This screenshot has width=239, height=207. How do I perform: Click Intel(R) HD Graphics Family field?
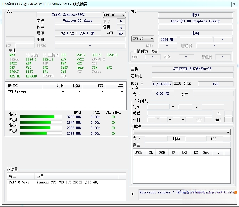195,21
